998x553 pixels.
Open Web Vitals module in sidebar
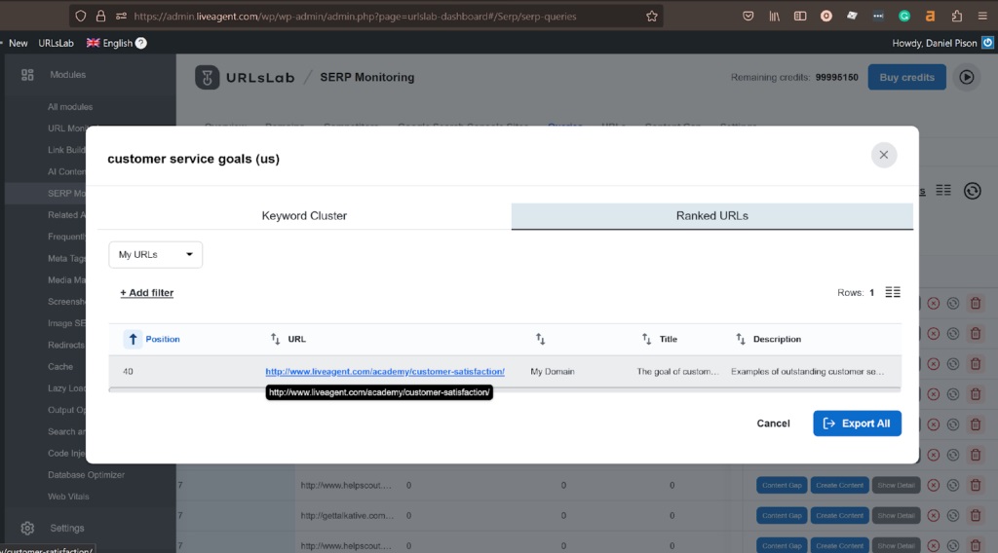point(68,497)
